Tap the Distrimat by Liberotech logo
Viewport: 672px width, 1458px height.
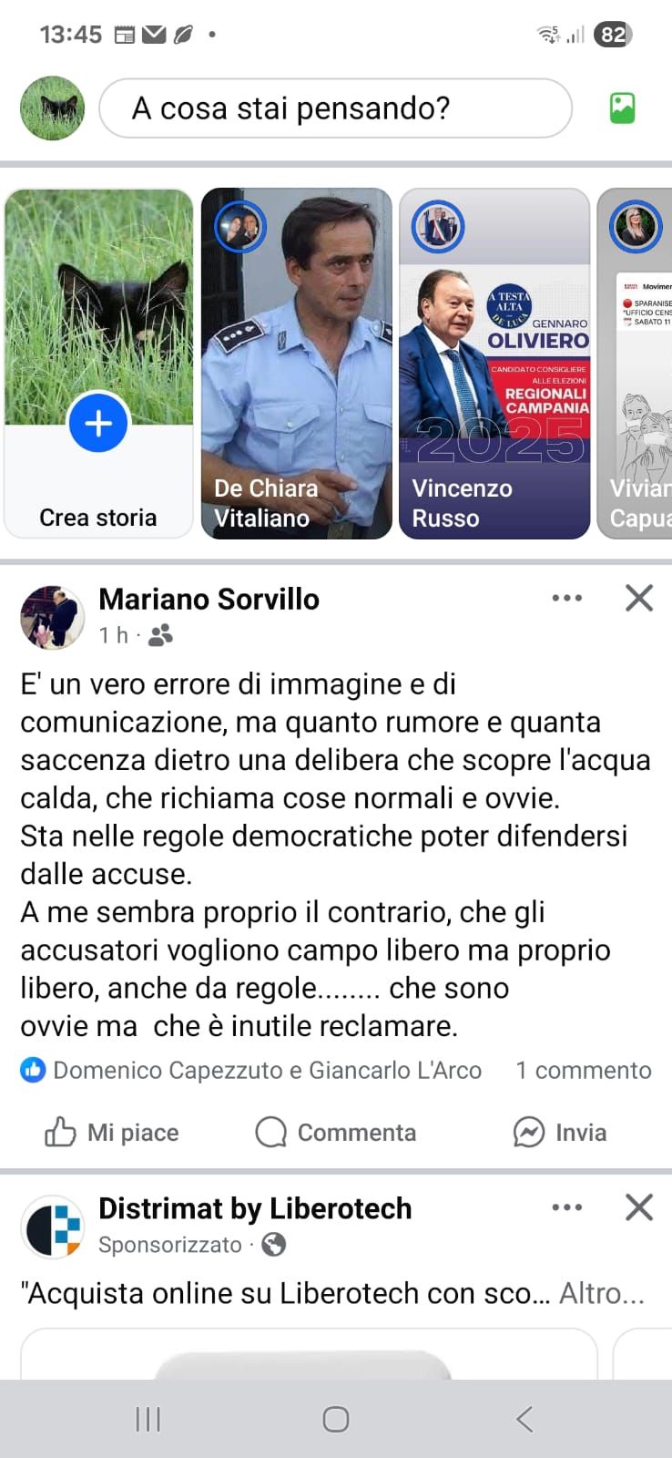[x=53, y=1227]
